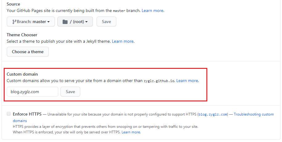Click the master branch name in Source description

coord(119,10)
